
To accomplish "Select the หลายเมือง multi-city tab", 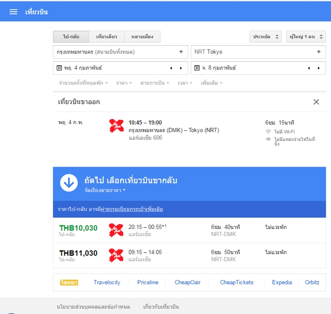I will [142, 37].
